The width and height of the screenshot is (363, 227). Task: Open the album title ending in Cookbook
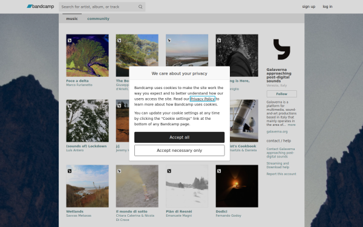(243, 146)
